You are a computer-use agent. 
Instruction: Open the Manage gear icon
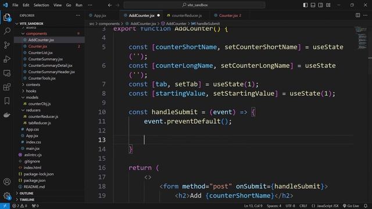click(7, 196)
